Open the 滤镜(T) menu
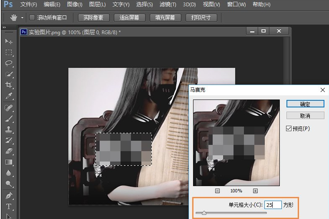The height and width of the screenshot is (219, 329). tap(168, 5)
